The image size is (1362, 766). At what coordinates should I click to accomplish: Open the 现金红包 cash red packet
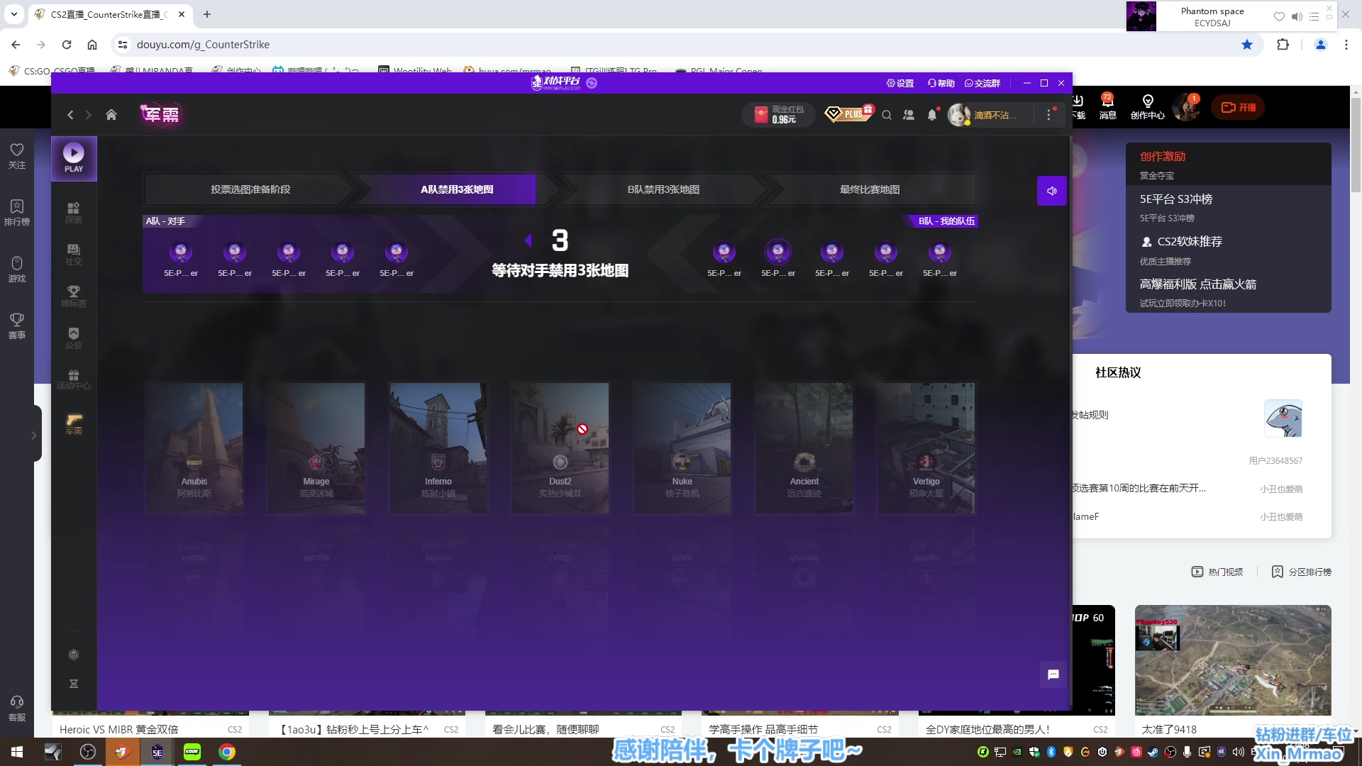(779, 115)
